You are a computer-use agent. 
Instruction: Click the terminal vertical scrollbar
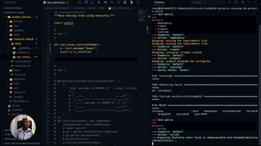[x=260, y=85]
